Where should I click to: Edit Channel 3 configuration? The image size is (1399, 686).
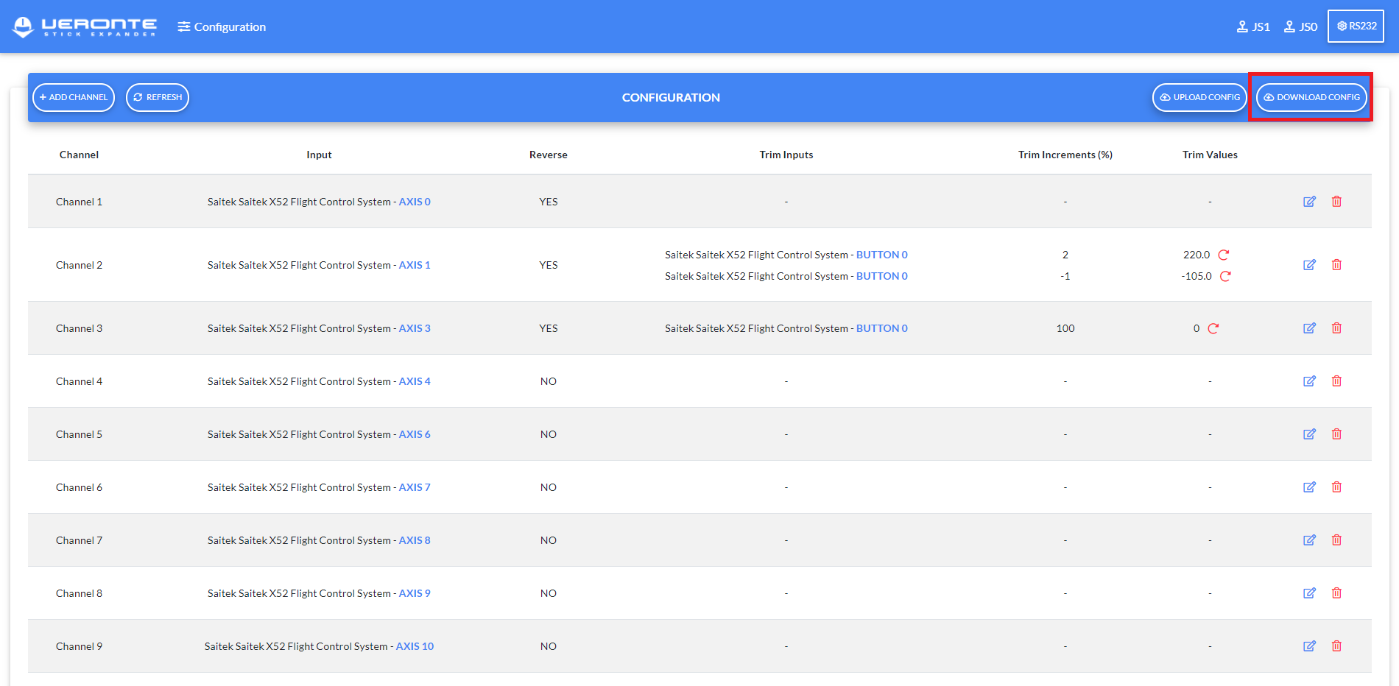click(x=1309, y=328)
